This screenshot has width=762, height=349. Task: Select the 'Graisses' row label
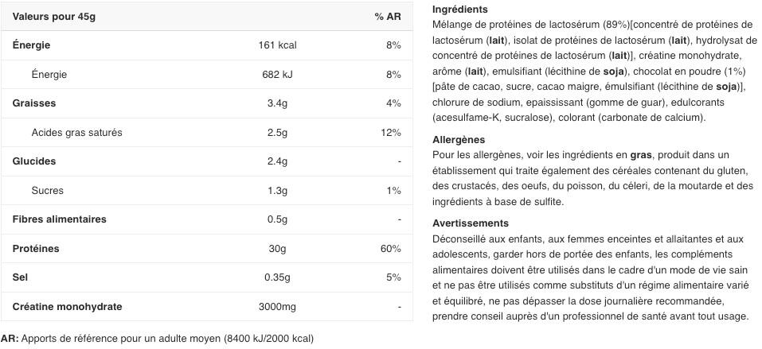(x=34, y=103)
